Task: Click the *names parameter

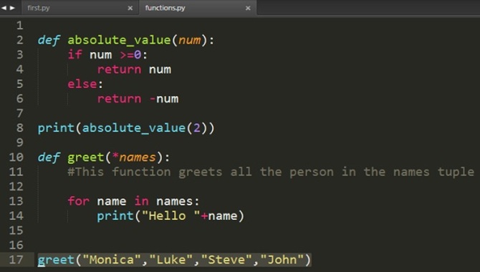Action: click(x=134, y=157)
